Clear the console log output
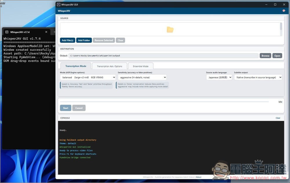Screen dimensions: 290x183 [x=278, y=118]
